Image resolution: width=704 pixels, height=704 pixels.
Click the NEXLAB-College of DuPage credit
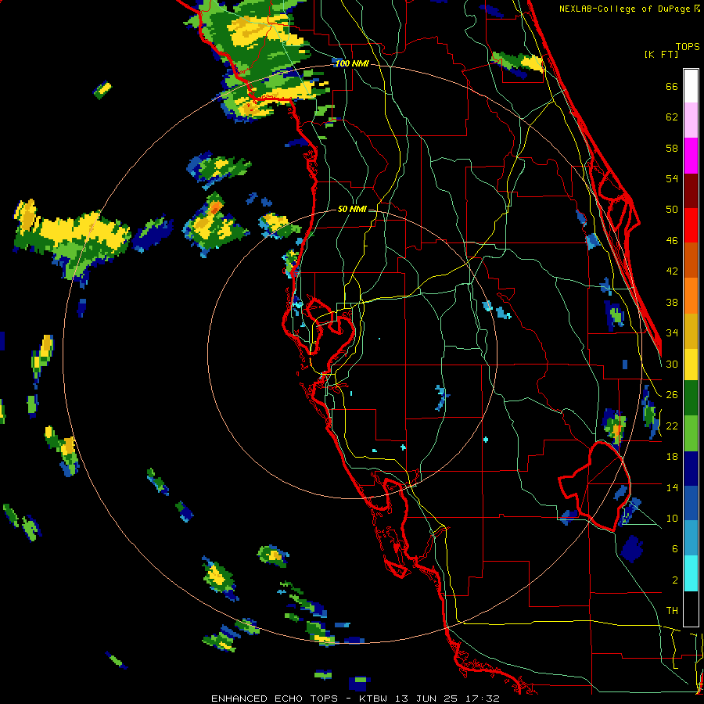[x=629, y=9]
